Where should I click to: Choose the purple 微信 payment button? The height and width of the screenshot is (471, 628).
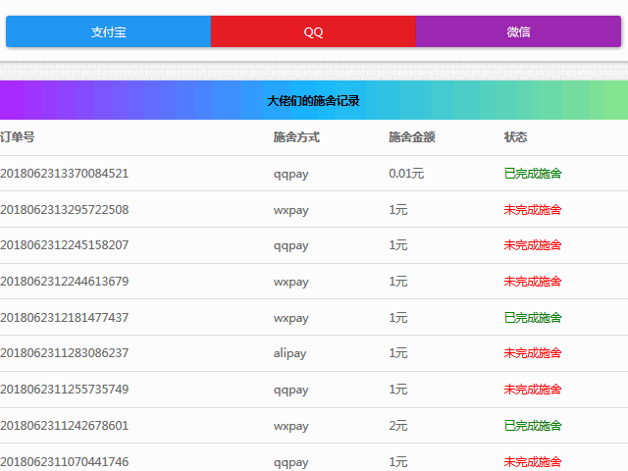tap(518, 31)
